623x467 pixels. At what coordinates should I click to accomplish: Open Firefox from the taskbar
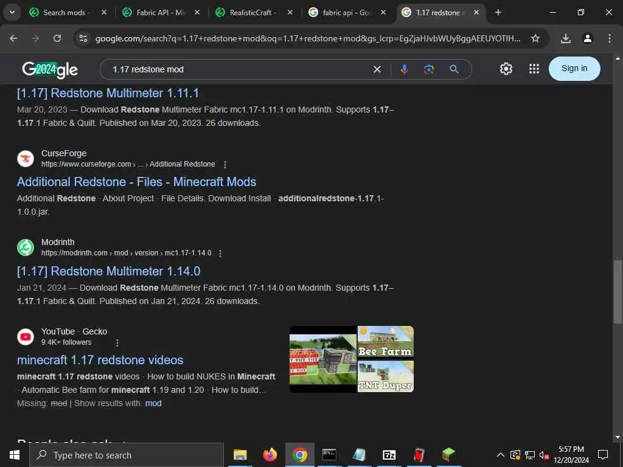pyautogui.click(x=270, y=455)
